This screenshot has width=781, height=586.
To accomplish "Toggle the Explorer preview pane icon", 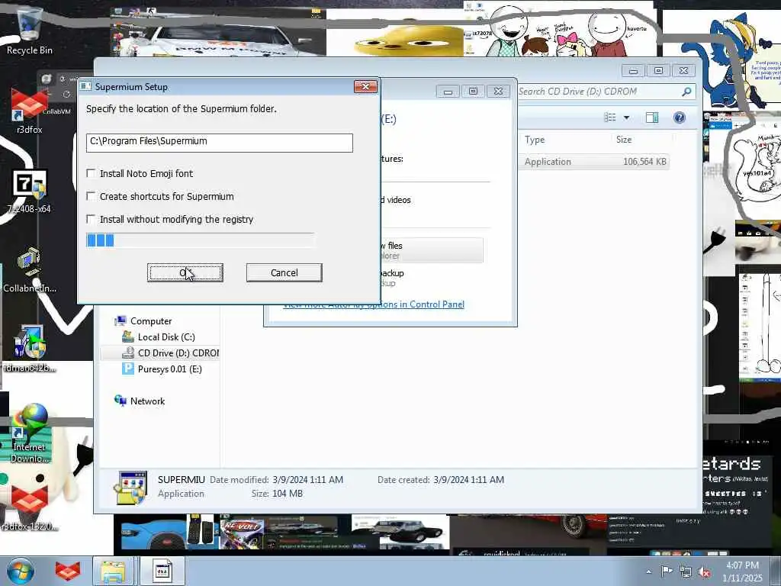I will click(652, 118).
